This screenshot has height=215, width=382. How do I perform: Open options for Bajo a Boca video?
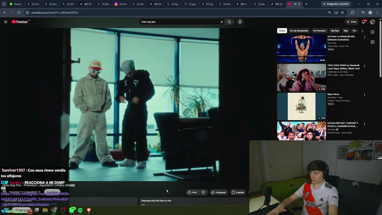point(364,95)
